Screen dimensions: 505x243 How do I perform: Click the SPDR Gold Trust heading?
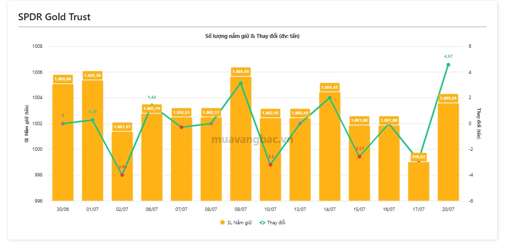click(x=54, y=17)
